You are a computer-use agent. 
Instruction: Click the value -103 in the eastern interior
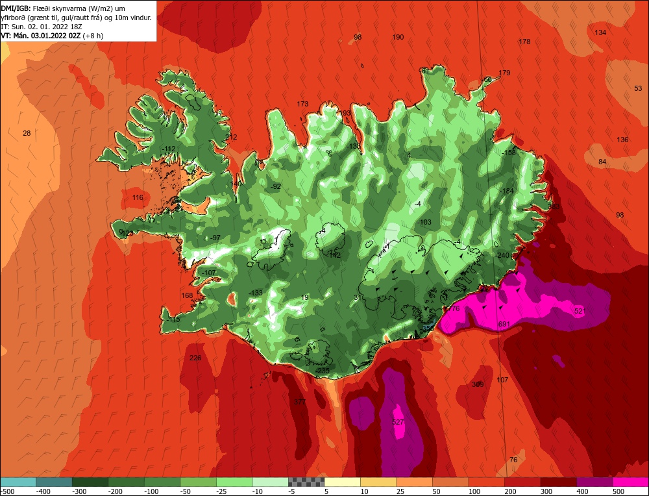(424, 222)
